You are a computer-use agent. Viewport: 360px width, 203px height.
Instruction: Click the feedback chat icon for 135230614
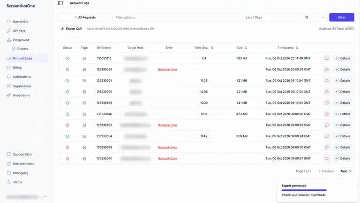click(327, 114)
